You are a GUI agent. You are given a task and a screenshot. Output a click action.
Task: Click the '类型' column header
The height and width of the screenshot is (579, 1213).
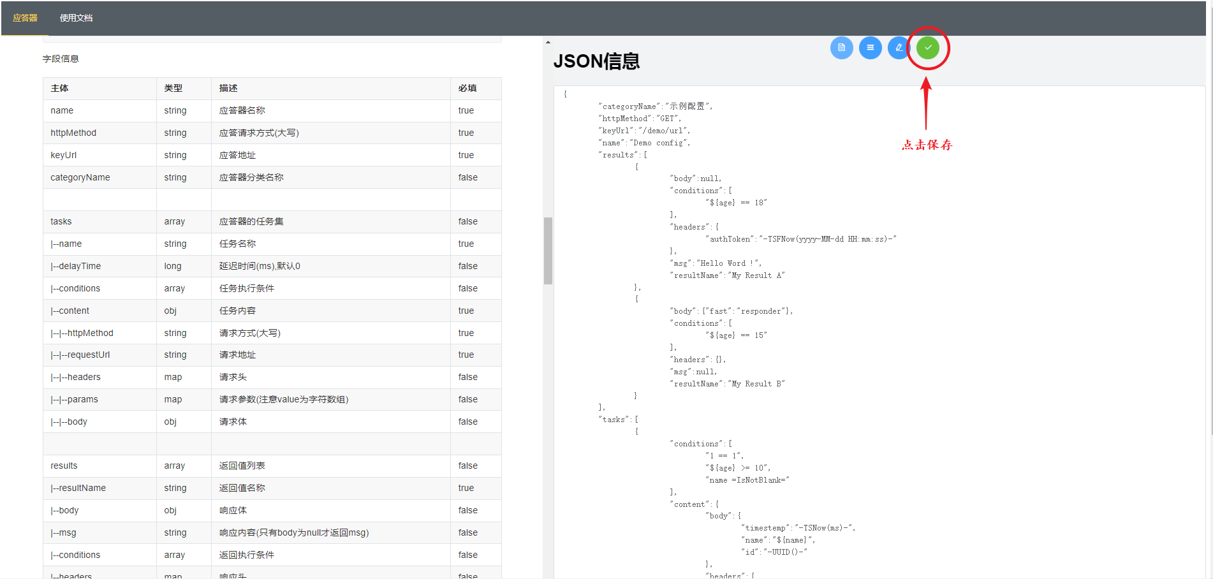pyautogui.click(x=184, y=88)
